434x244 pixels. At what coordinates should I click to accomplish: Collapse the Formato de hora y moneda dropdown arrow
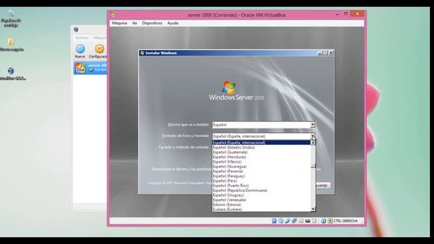pyautogui.click(x=313, y=136)
